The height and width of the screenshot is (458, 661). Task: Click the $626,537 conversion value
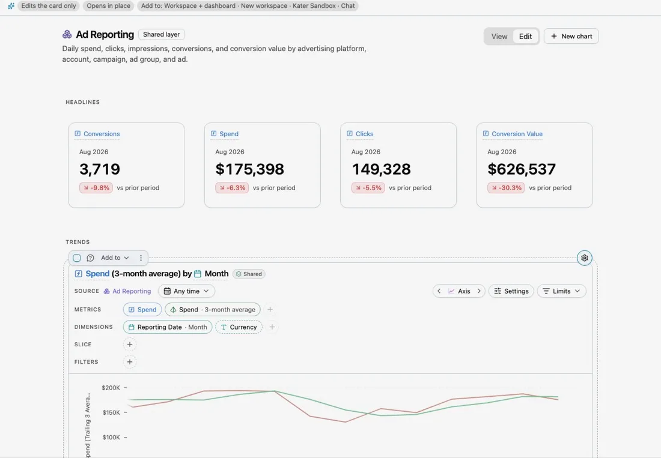522,169
